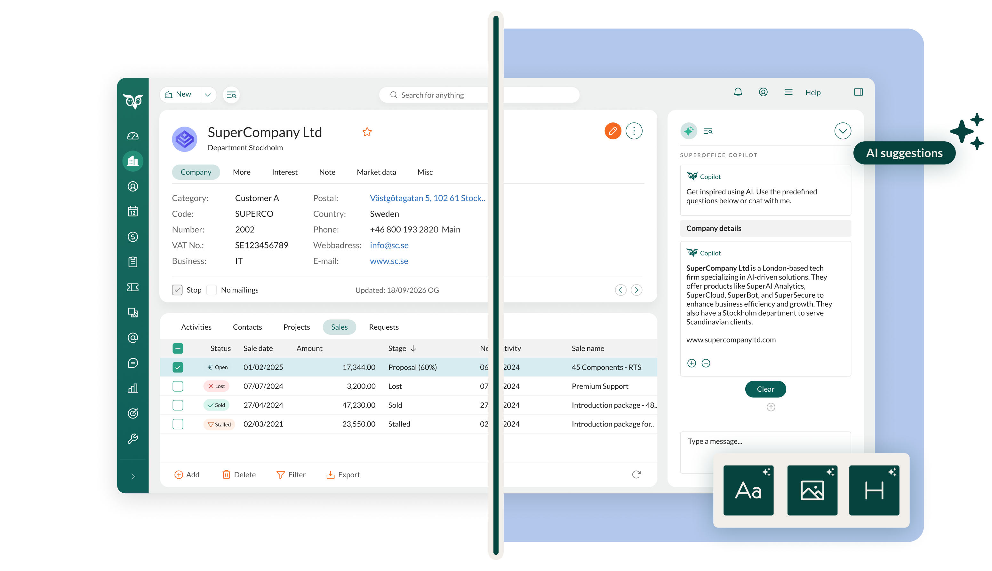992x571 pixels.
Task: Open the Targets icon in sidebar
Action: [x=132, y=413]
